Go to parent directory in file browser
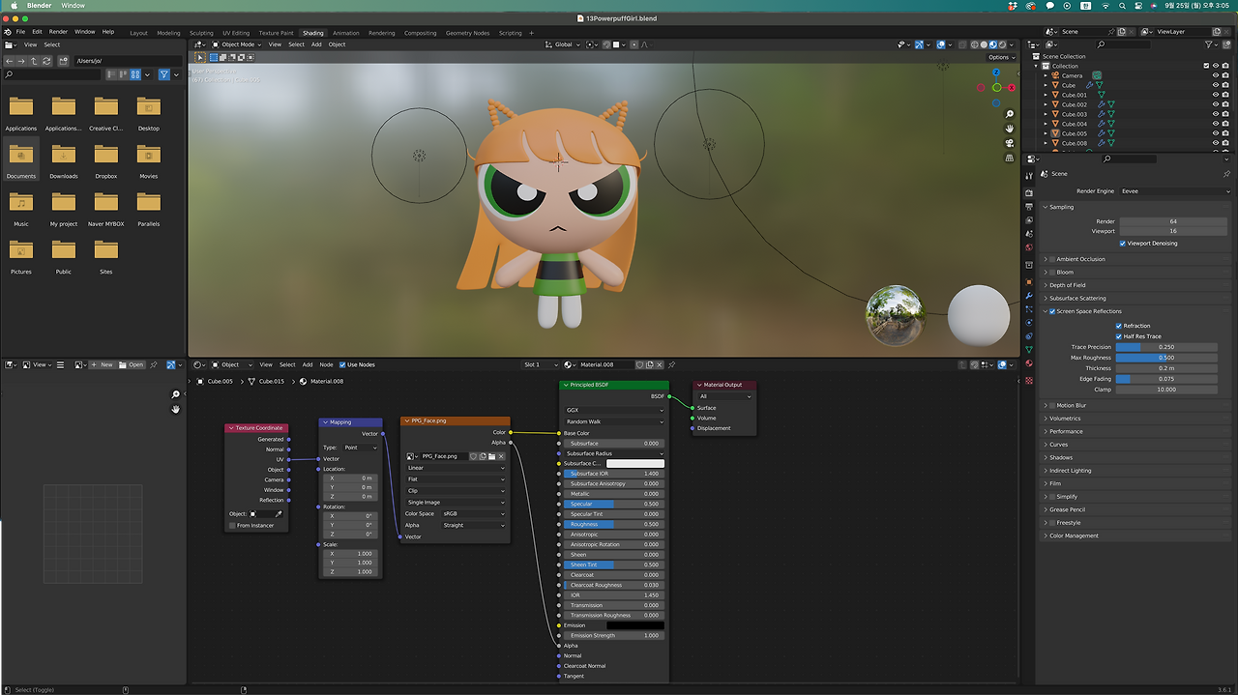Screen dimensions: 1238x695 coord(34,60)
